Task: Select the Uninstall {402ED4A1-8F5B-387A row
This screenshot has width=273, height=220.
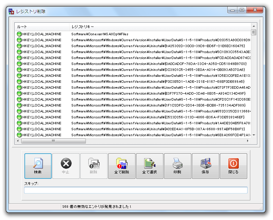Action: point(133,129)
